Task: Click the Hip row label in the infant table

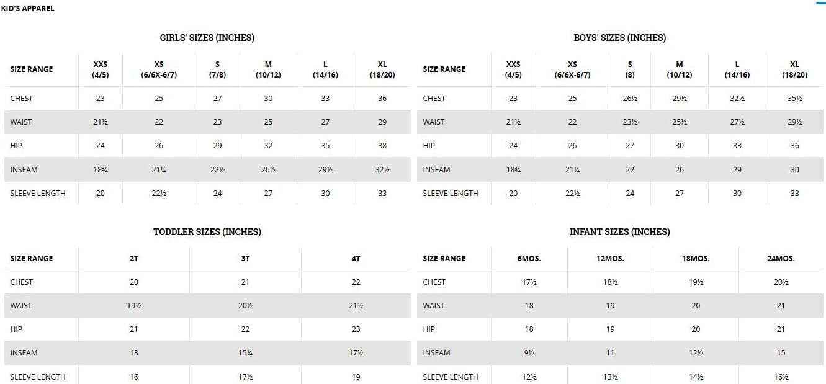Action: (429, 329)
